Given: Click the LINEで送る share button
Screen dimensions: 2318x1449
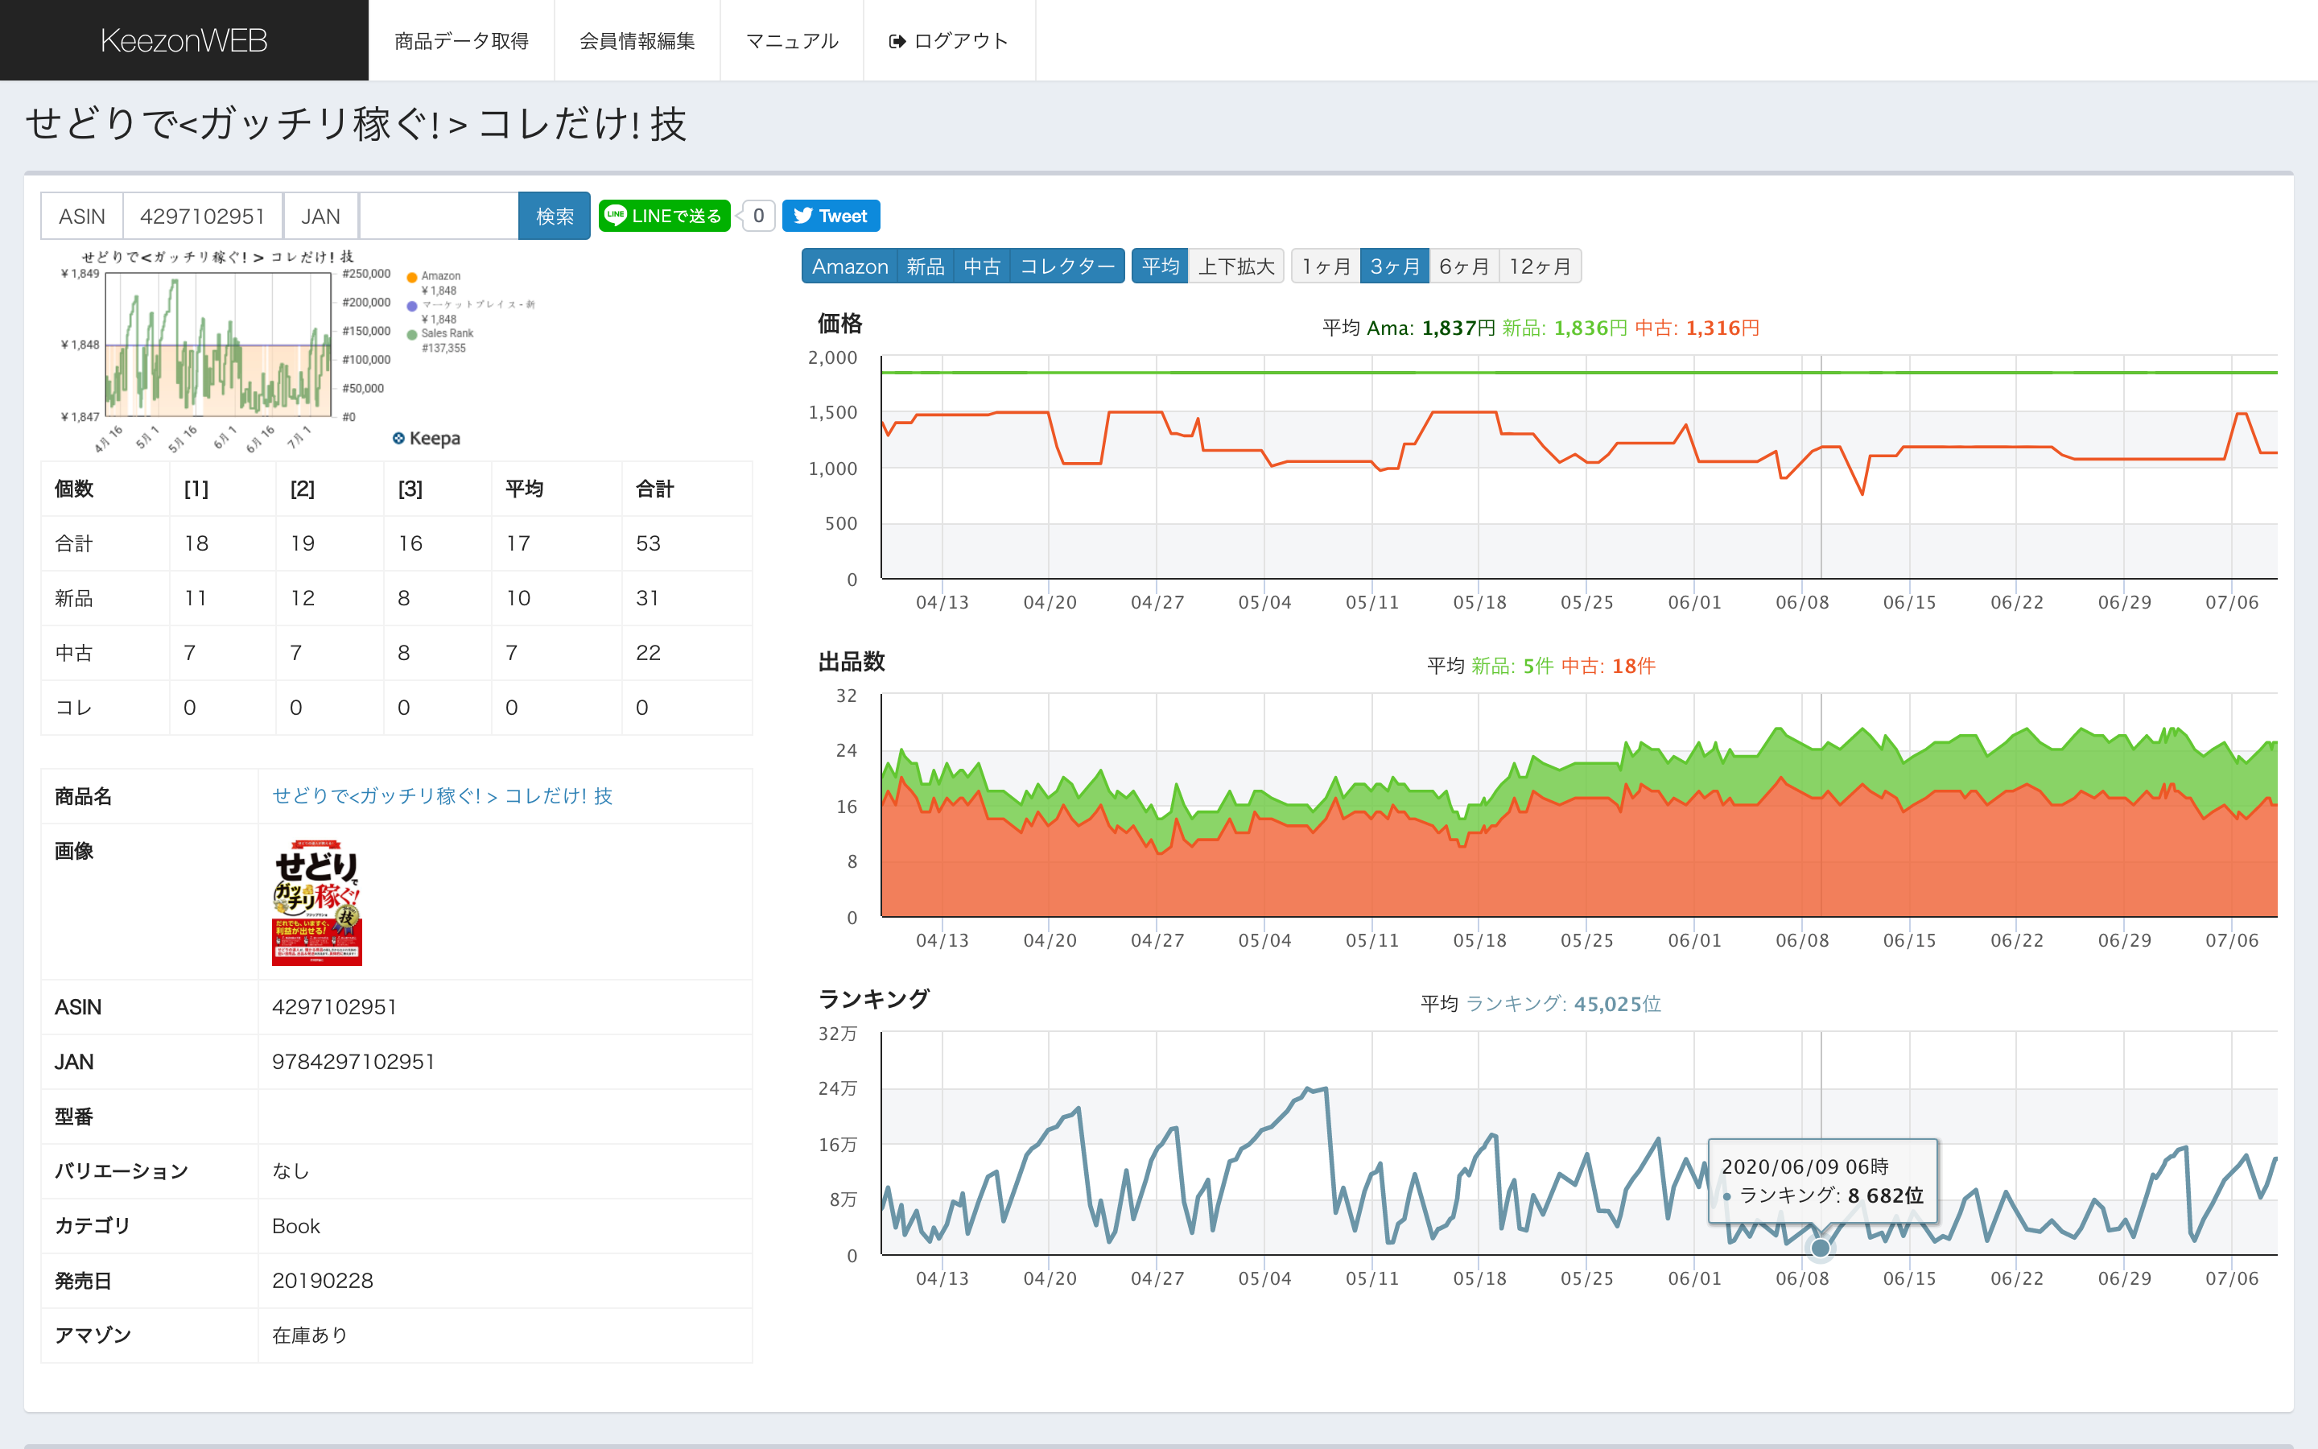Looking at the screenshot, I should [x=664, y=216].
